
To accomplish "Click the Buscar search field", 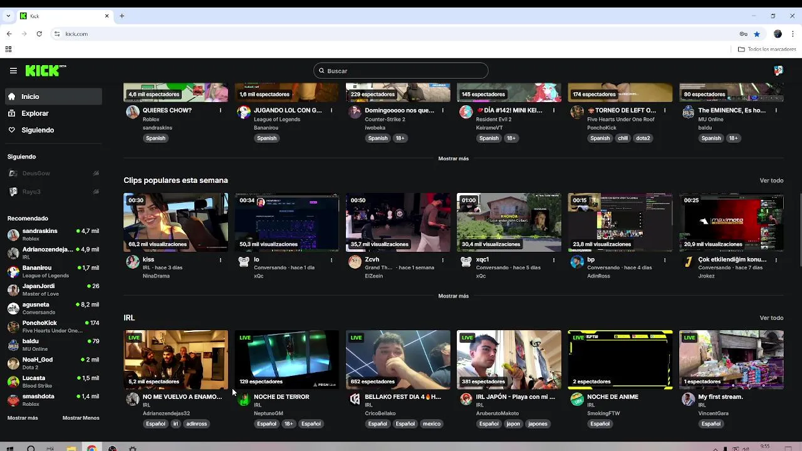I will [401, 71].
